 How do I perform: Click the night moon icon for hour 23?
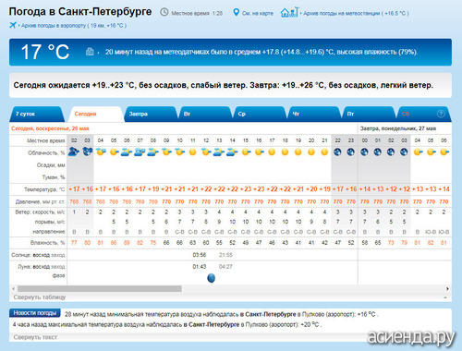pos(351,151)
